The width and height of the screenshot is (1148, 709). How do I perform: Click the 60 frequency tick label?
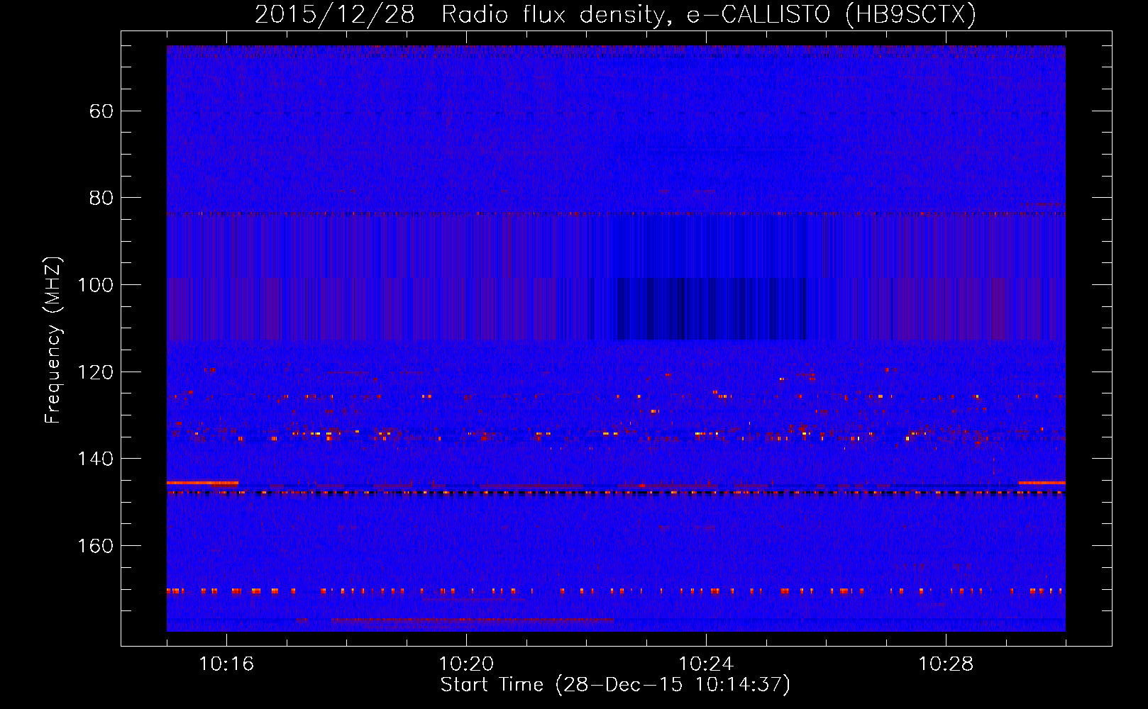coord(101,111)
